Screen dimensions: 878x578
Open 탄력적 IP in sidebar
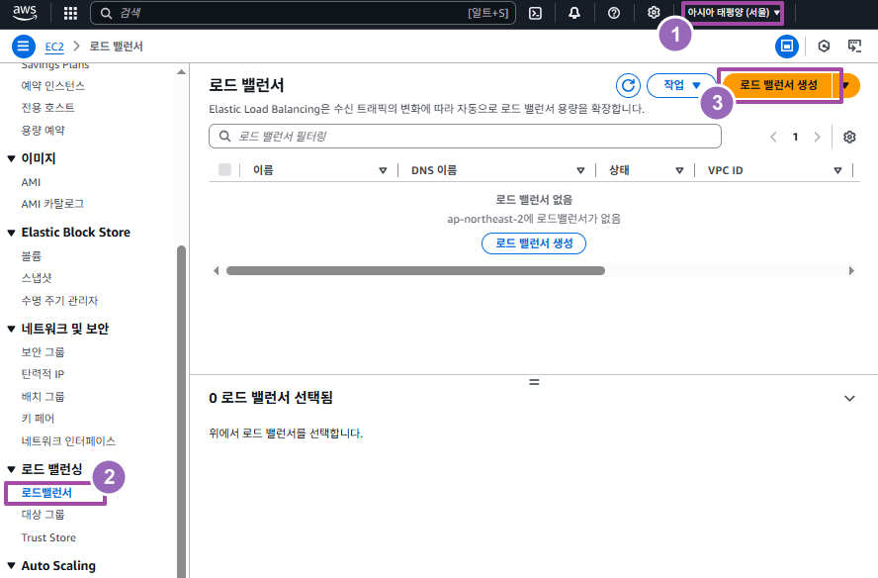43,374
